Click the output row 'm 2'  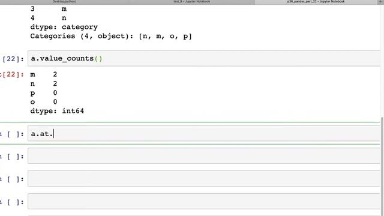[x=44, y=74]
